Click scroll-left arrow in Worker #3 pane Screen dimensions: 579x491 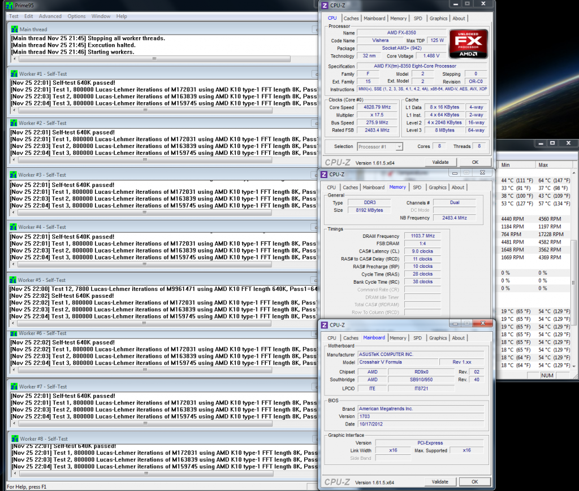point(14,212)
